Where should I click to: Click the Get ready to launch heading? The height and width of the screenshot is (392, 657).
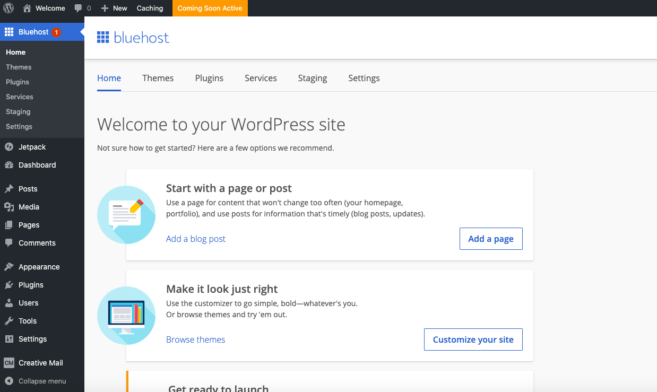click(218, 388)
